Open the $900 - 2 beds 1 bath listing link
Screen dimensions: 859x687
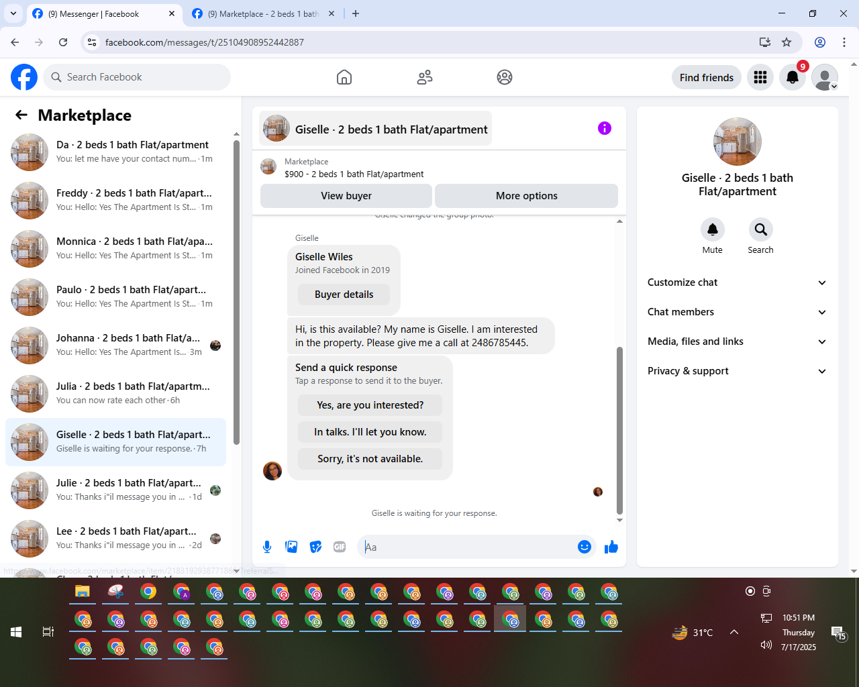(354, 174)
